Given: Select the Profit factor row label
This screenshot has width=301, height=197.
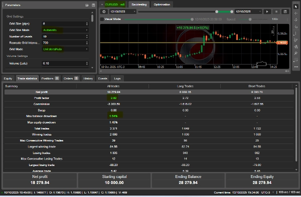Looking at the screenshot, I should 42,98.
